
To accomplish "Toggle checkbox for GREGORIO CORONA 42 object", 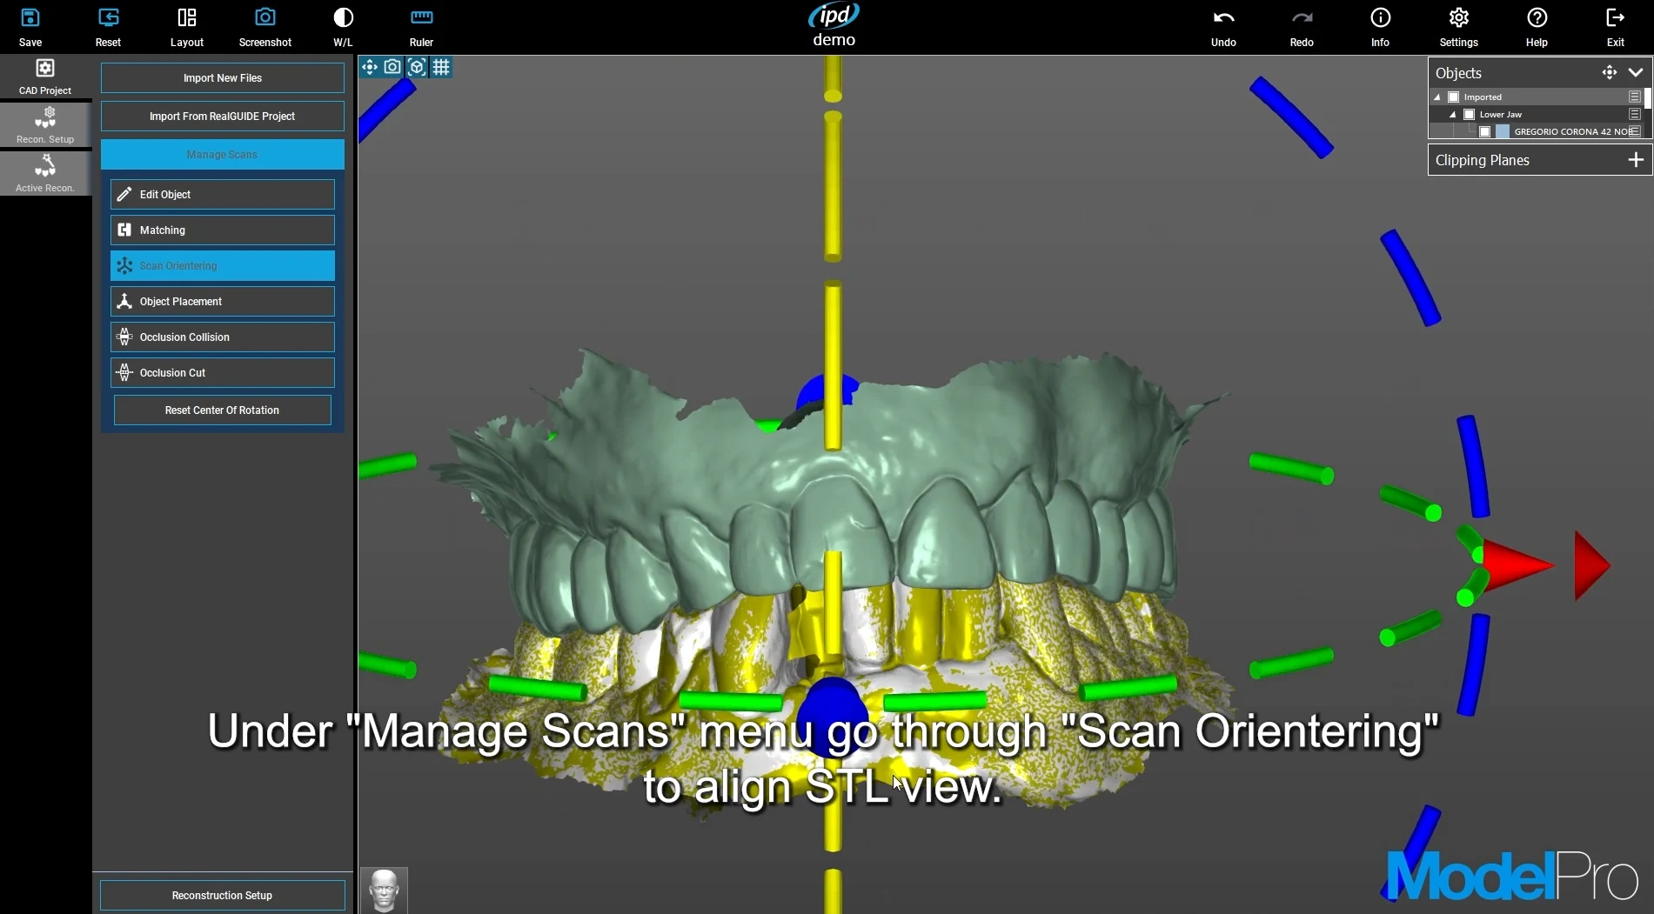I will (1485, 131).
